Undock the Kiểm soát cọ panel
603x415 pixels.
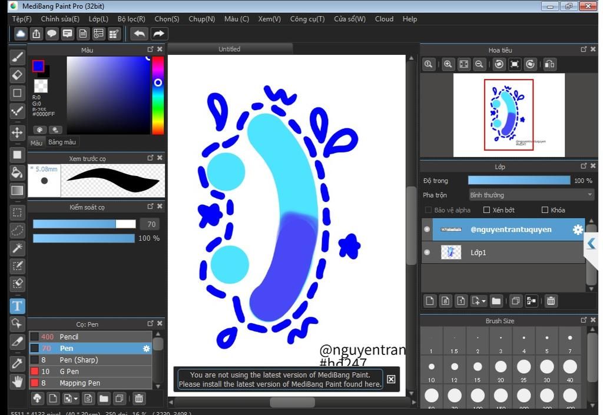[x=150, y=207]
